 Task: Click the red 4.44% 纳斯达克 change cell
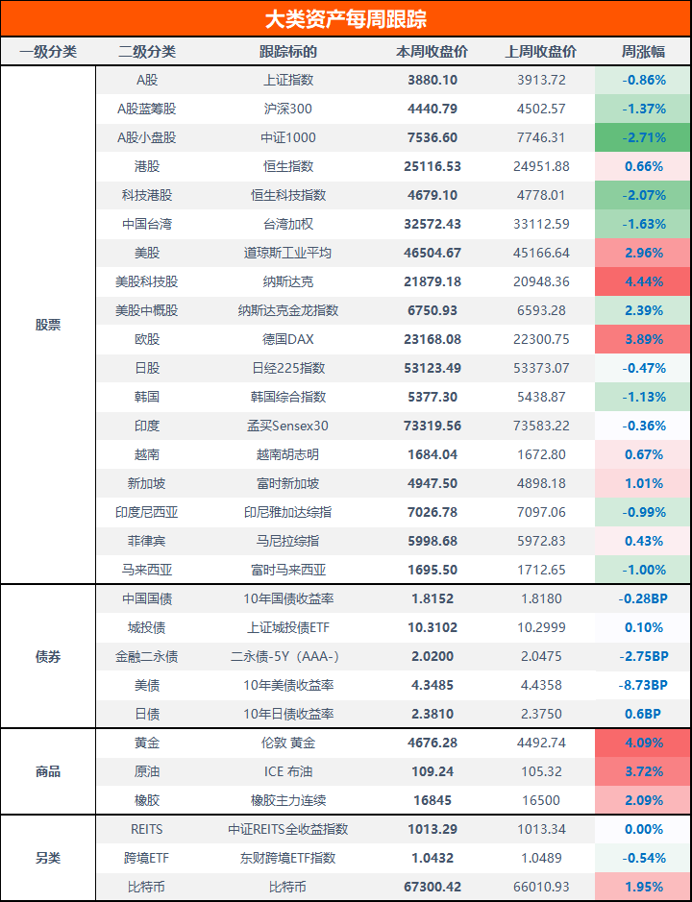tap(643, 282)
